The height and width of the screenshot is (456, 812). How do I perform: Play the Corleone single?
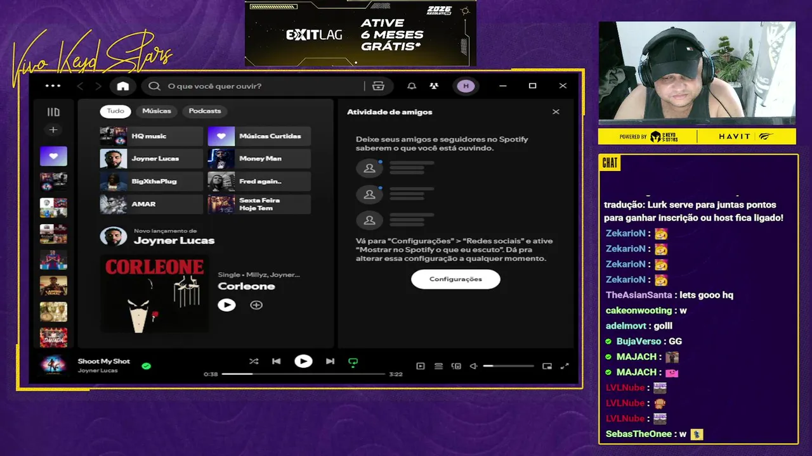point(226,305)
